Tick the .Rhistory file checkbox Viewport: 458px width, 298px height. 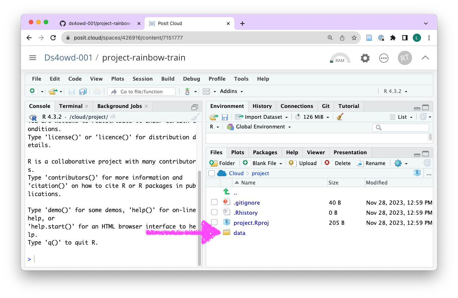pyautogui.click(x=214, y=212)
